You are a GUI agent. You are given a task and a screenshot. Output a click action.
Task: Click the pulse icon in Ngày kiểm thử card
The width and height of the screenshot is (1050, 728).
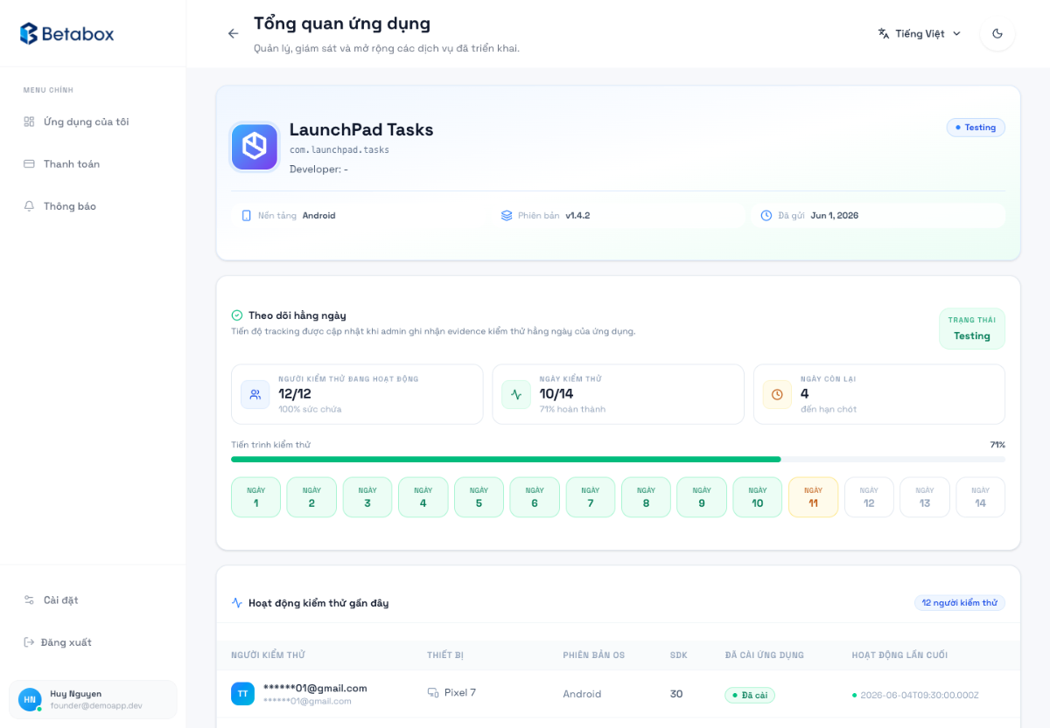click(x=516, y=394)
